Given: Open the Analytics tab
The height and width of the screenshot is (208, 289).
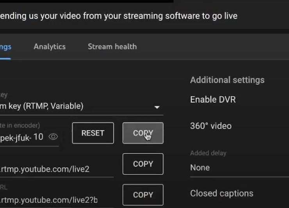Looking at the screenshot, I should [x=50, y=46].
